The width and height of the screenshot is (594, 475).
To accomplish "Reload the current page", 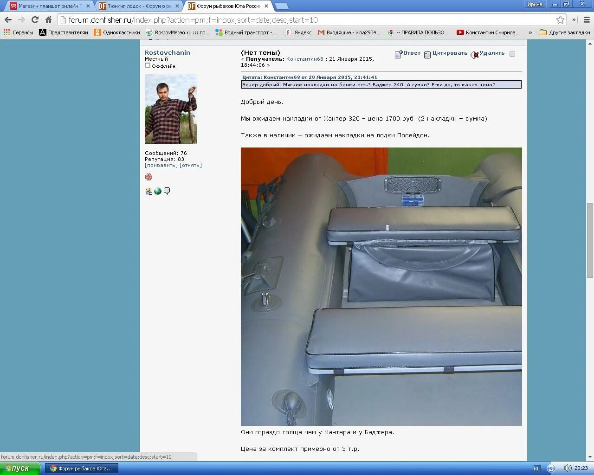I will pos(35,20).
